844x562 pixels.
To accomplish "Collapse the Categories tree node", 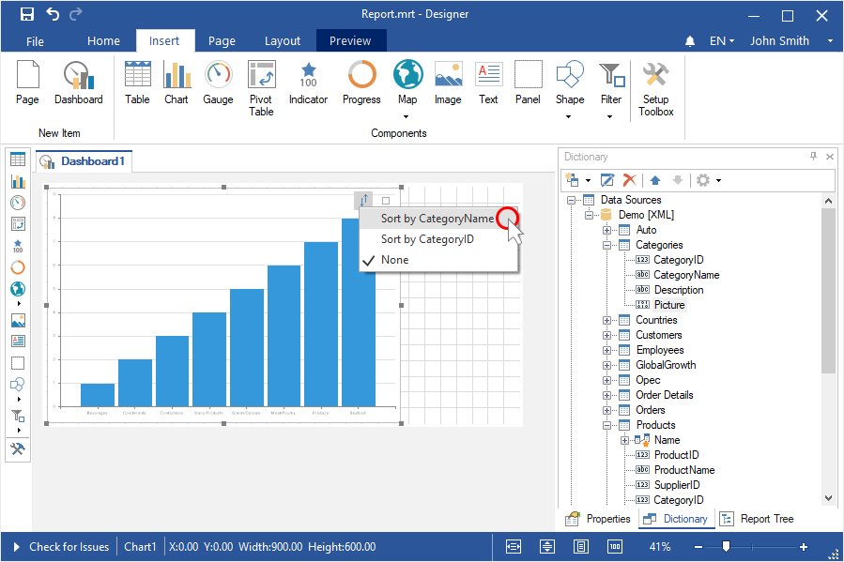I will pyautogui.click(x=607, y=245).
